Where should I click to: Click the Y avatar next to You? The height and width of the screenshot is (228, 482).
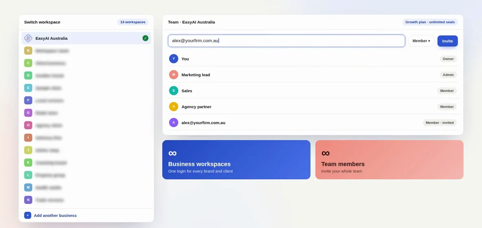pos(174,59)
